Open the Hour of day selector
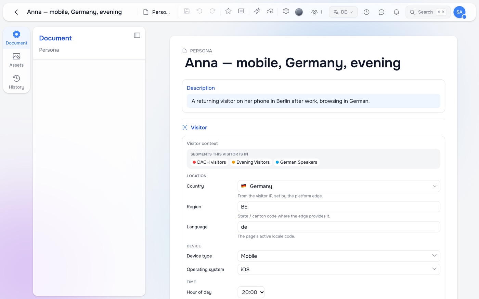This screenshot has width=479, height=299. (x=251, y=292)
